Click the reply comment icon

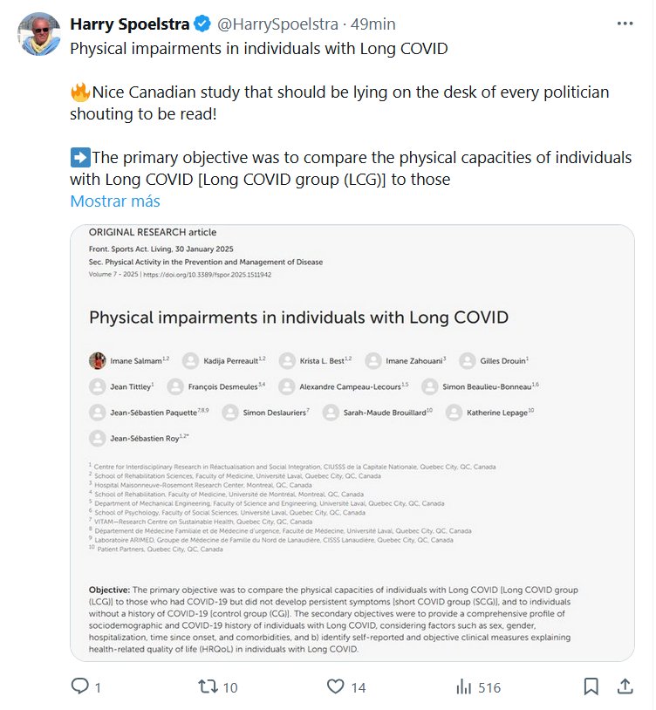[80, 687]
